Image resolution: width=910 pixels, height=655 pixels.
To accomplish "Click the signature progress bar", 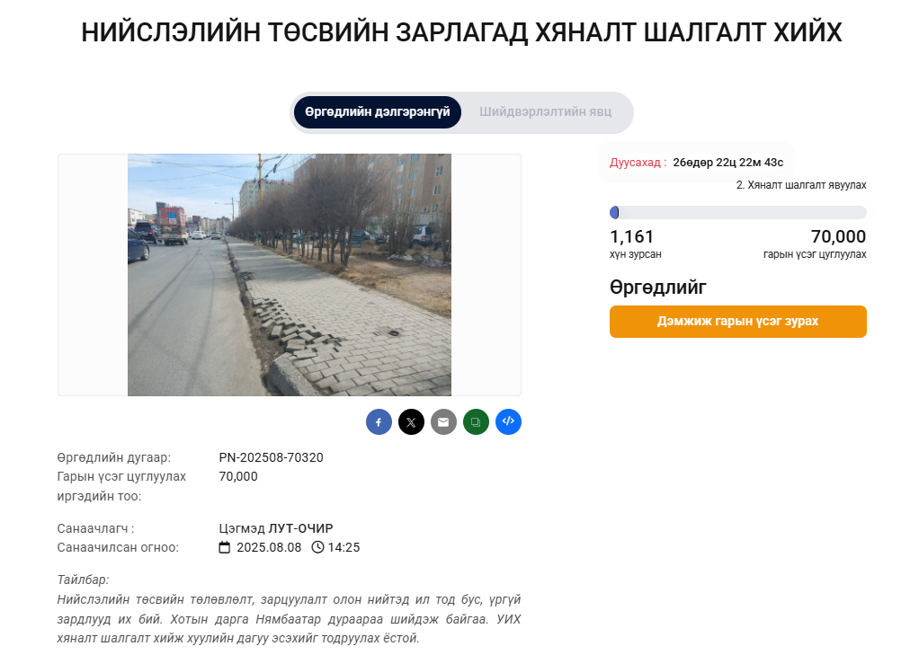I will click(x=737, y=213).
